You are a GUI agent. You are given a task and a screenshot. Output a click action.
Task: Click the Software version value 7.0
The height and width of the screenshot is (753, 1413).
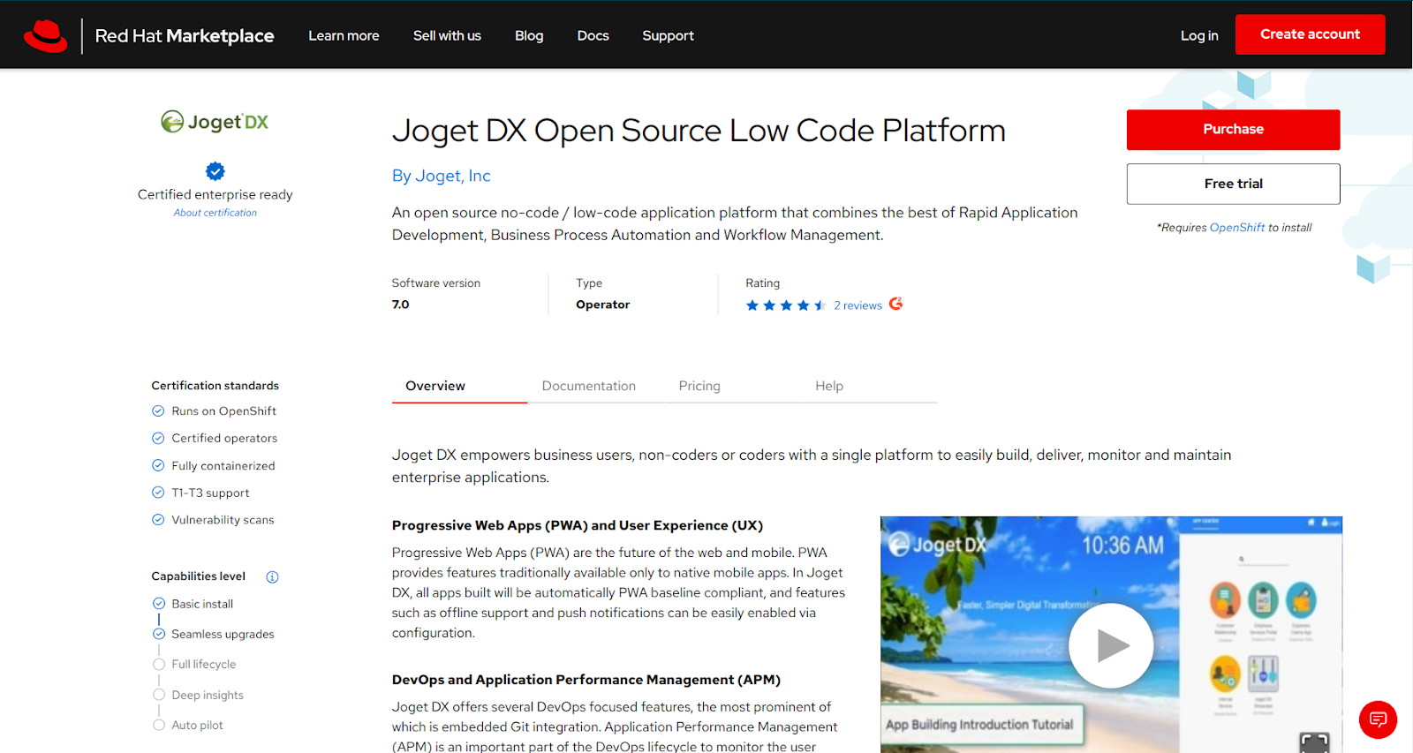(x=401, y=305)
